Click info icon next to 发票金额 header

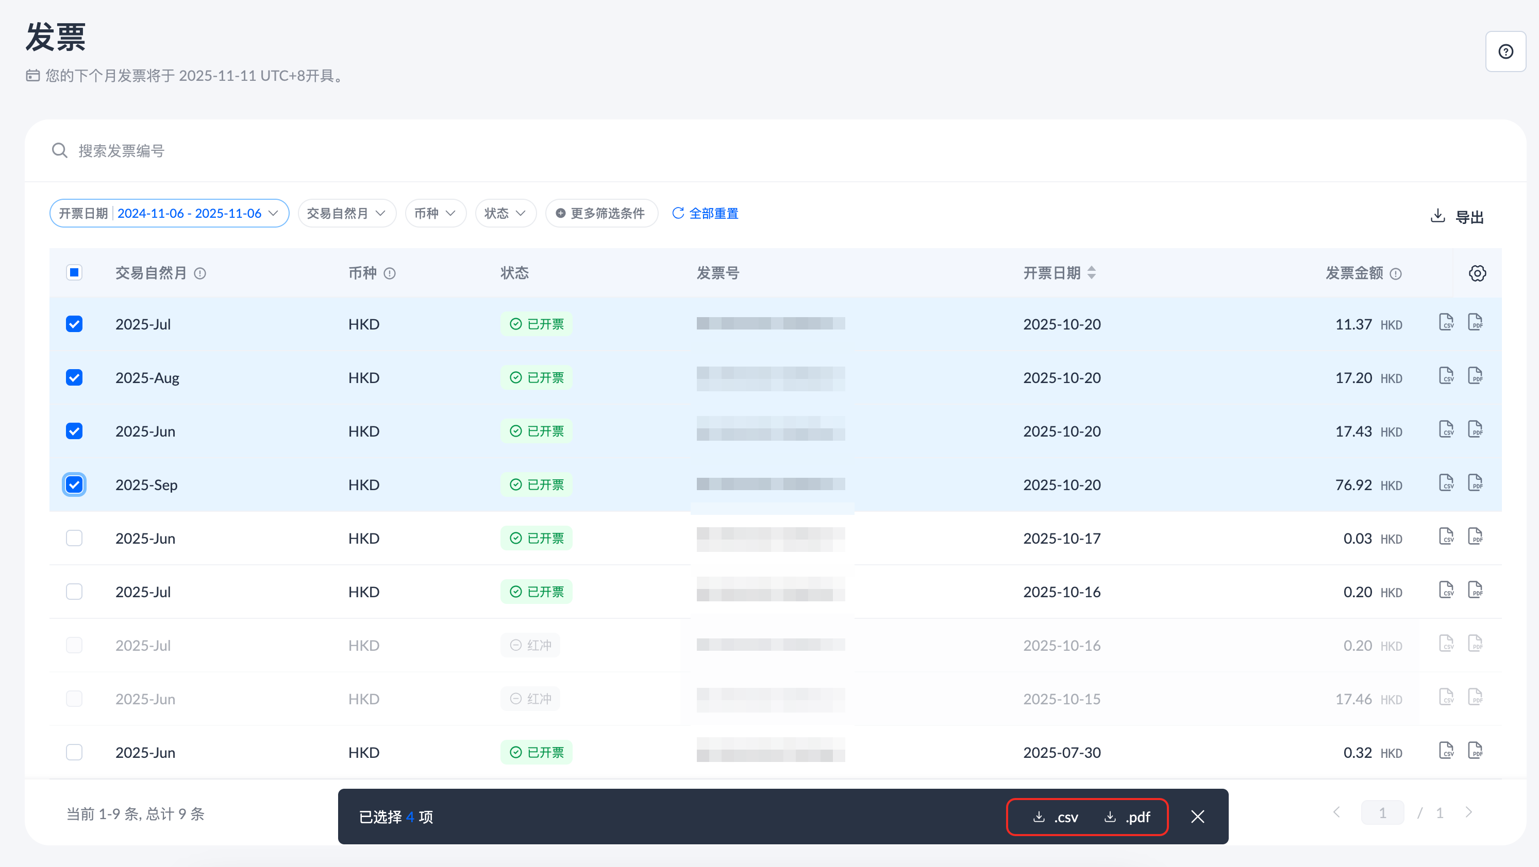1396,274
